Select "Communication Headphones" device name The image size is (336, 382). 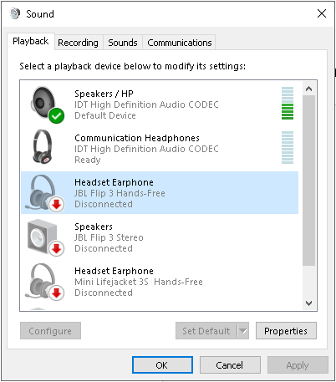[137, 138]
